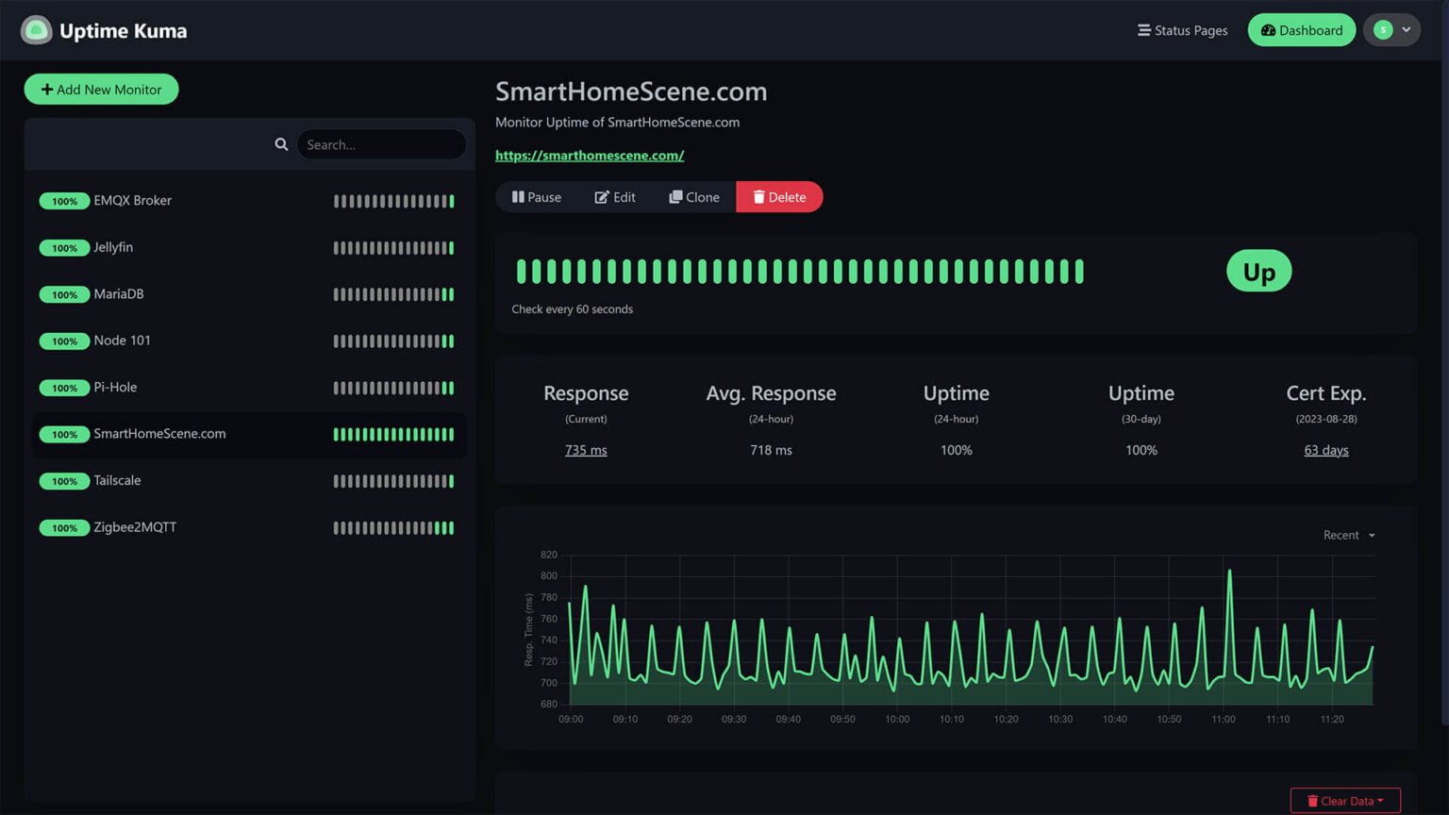This screenshot has height=815, width=1449.
Task: Open the Recent chart range dropdown
Action: pos(1348,535)
